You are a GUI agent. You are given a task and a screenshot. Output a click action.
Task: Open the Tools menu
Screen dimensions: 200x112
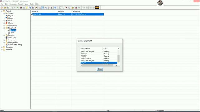coord(32,4)
